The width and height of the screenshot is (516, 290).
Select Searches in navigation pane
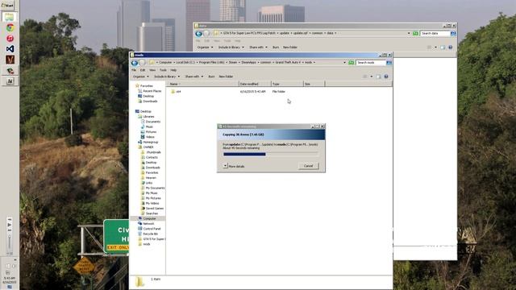[150, 213]
